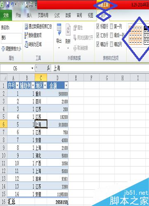
Task: Click the fx insert function icon
Action: [x=48, y=68]
